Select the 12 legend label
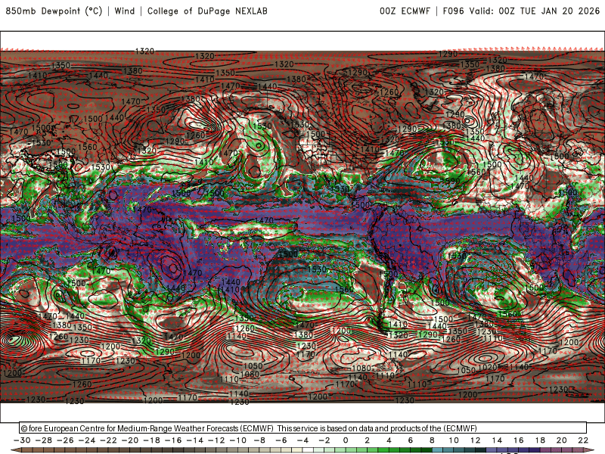 pyautogui.click(x=476, y=440)
